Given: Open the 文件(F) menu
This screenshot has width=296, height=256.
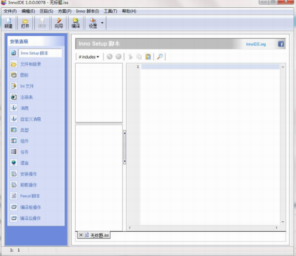Looking at the screenshot, I should 10,11.
